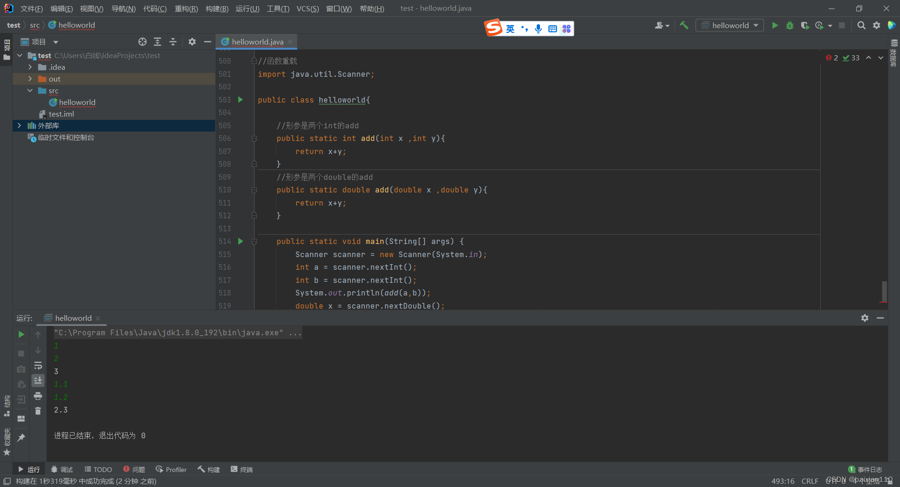
Task: Click the gutter run arrow at line 503
Action: click(x=240, y=100)
